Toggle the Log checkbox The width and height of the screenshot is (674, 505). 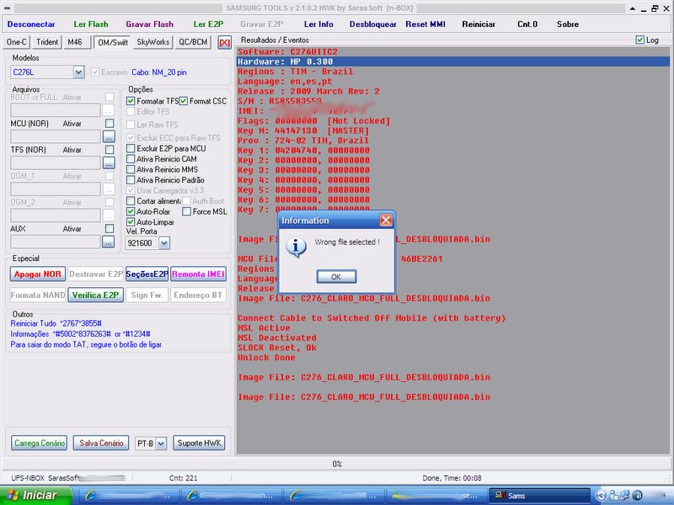[x=639, y=40]
